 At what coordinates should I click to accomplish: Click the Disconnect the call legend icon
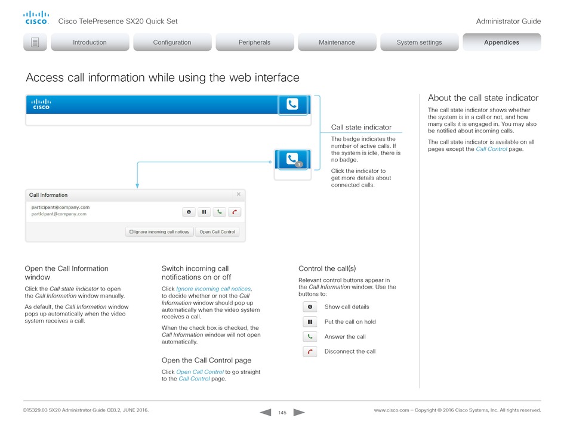click(x=310, y=351)
